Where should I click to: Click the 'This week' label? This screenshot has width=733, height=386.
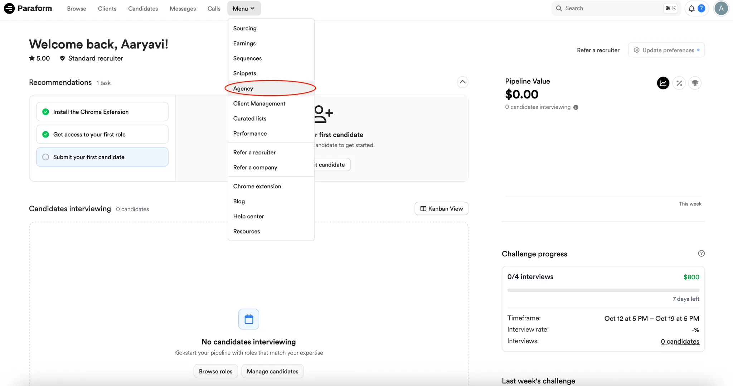tap(690, 204)
